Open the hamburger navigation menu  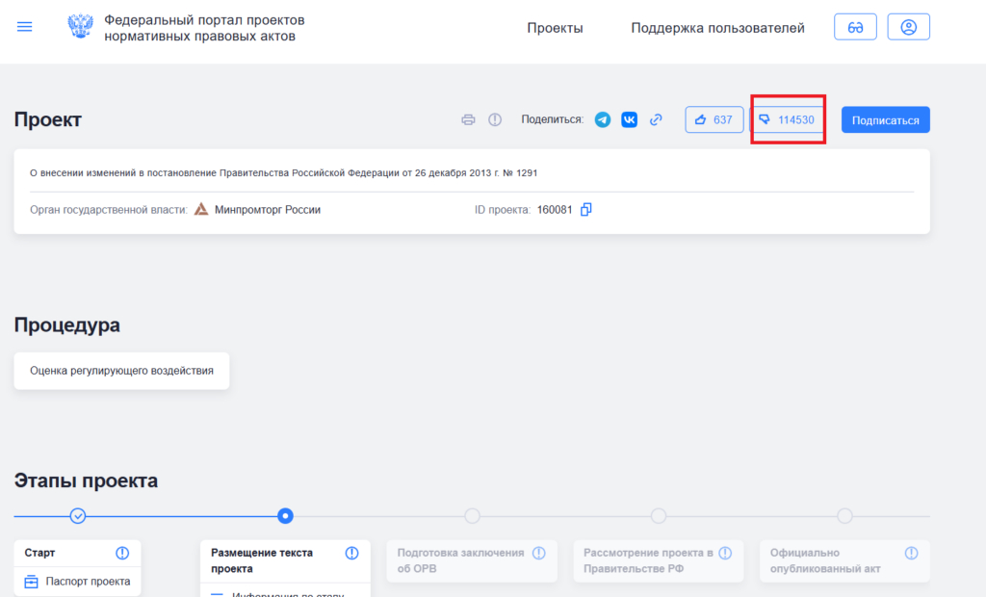click(25, 27)
